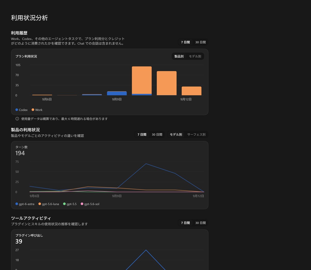Switch plan usage chart to モデル別
The width and height of the screenshot is (311, 270).
[x=195, y=56]
